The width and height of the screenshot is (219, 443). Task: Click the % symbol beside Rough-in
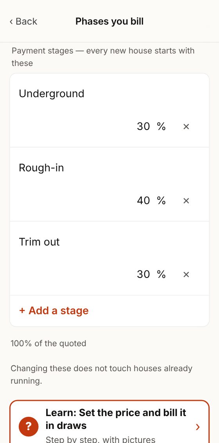click(x=161, y=200)
